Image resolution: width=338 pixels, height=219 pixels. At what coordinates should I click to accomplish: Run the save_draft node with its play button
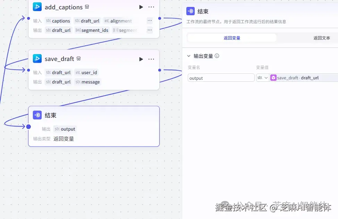click(x=141, y=59)
